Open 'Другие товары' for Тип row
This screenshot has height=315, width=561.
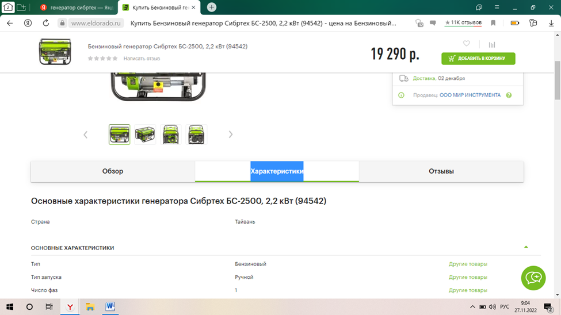pyautogui.click(x=468, y=264)
